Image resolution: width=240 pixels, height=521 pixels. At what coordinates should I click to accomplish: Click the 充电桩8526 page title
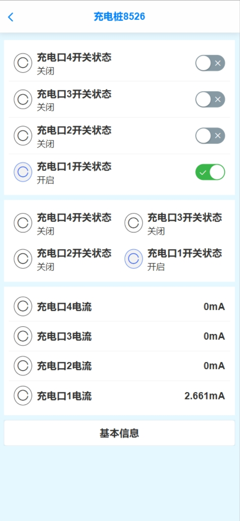119,17
